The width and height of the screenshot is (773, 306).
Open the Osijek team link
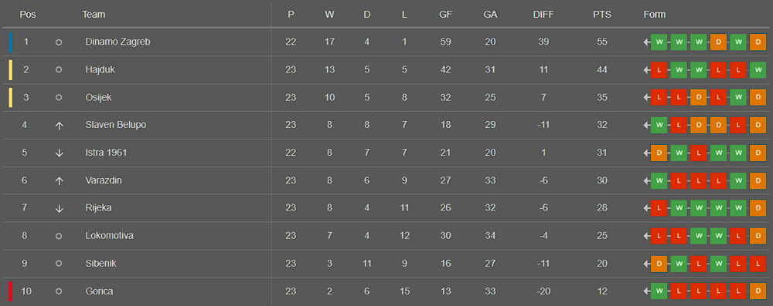click(99, 97)
